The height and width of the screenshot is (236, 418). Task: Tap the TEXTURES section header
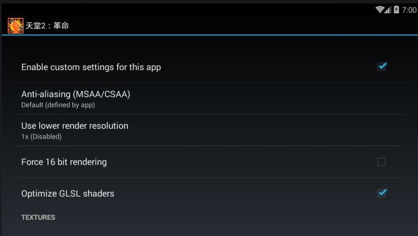click(38, 217)
